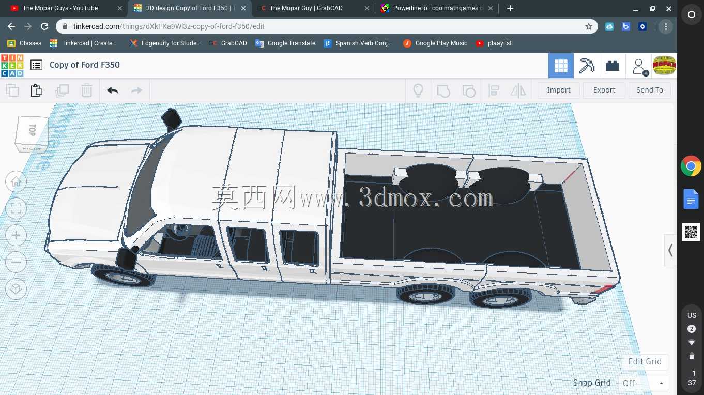Undo the last action
This screenshot has width=704, height=395.
pyautogui.click(x=112, y=90)
